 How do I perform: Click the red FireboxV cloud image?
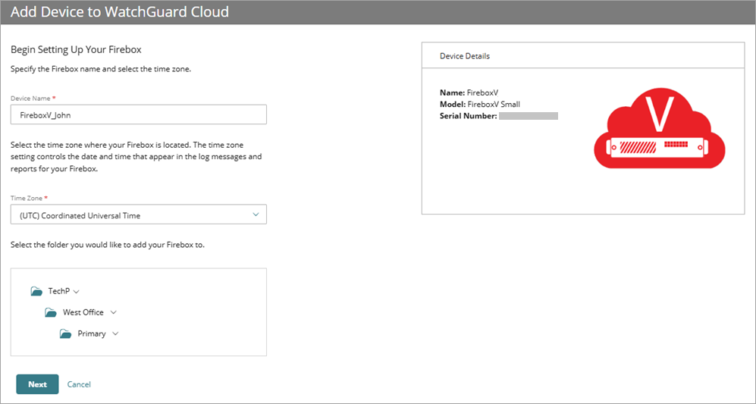click(x=659, y=128)
